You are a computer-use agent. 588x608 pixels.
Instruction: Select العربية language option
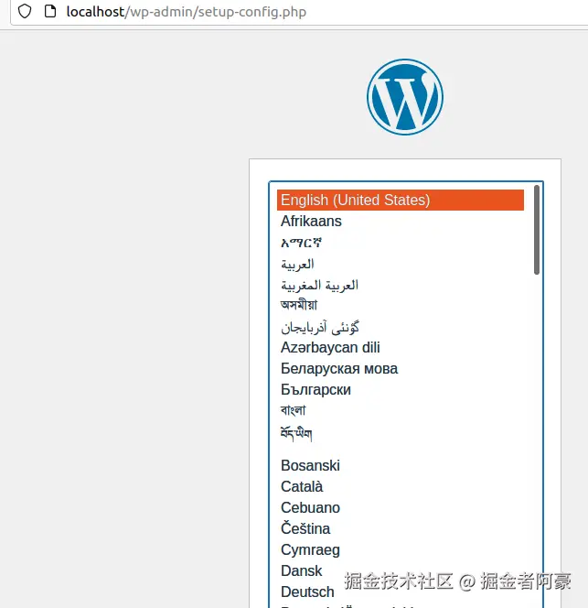coord(401,264)
